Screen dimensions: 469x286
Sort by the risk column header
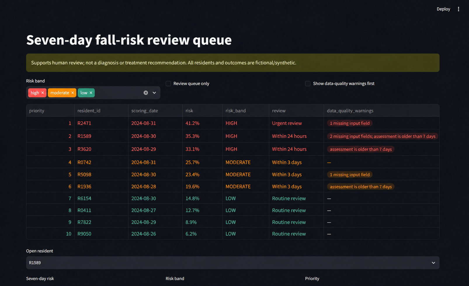coord(203,111)
